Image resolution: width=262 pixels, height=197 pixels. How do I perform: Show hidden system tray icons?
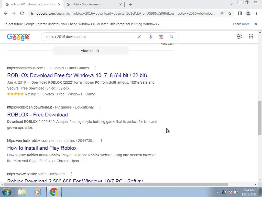(x=217, y=192)
